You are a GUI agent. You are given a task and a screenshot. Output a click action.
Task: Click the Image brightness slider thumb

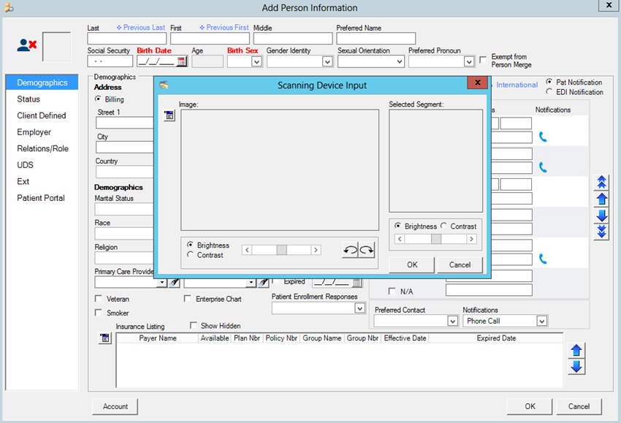(x=281, y=250)
